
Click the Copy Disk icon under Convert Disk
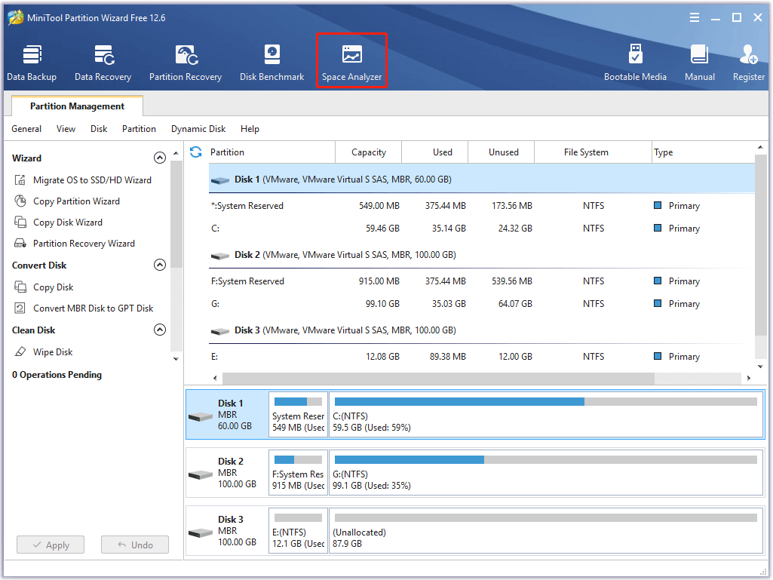20,287
